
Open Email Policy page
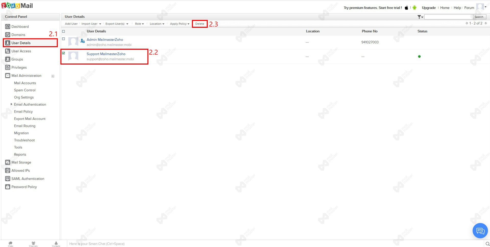click(x=23, y=112)
